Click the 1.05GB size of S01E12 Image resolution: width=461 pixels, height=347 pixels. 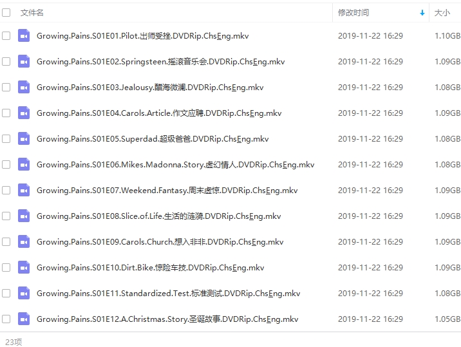click(447, 319)
